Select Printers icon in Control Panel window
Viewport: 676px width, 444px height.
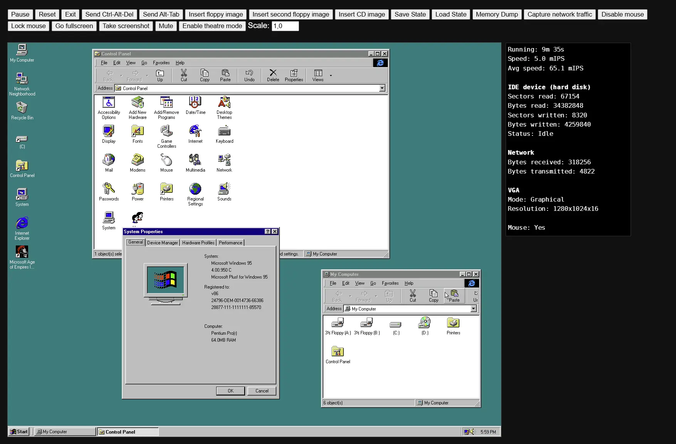(166, 192)
